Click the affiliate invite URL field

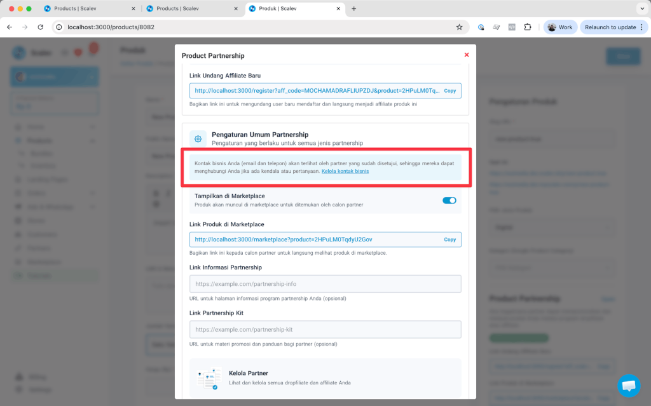[x=325, y=90]
